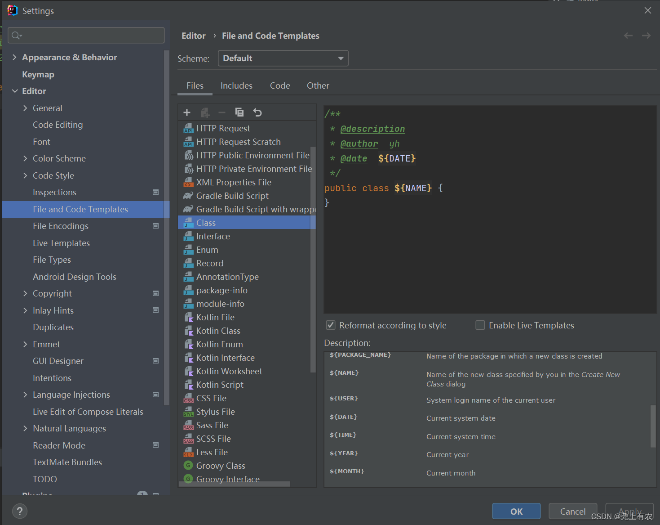The width and height of the screenshot is (660, 525).
Task: Click the CSS File template icon
Action: 189,398
